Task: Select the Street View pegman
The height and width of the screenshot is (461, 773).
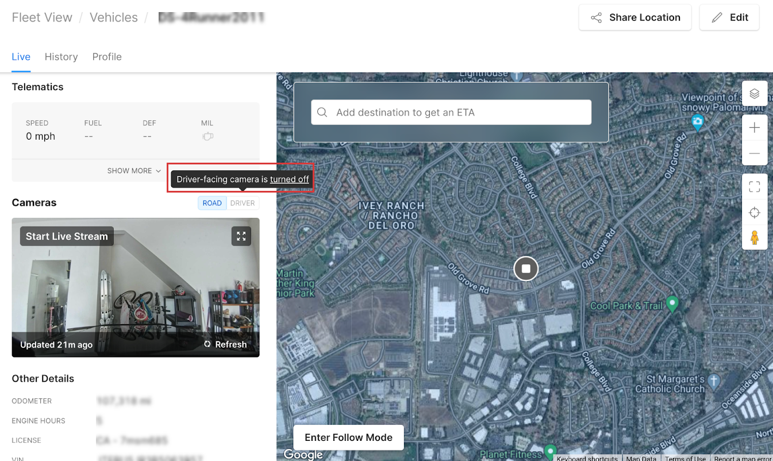Action: tap(755, 237)
